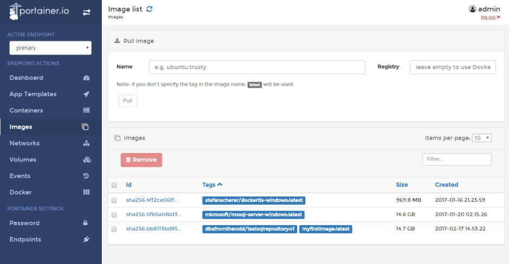Click the Dashboard gauge icon in the sidebar
Image resolution: width=509 pixels, height=264 pixels.
coord(86,78)
